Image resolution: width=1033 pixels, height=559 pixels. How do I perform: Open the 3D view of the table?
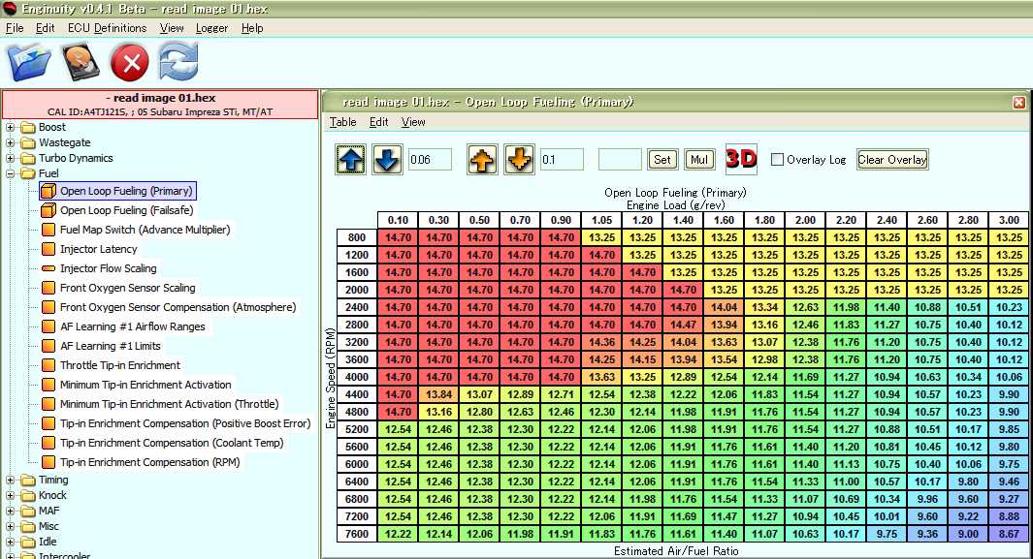coord(741,159)
